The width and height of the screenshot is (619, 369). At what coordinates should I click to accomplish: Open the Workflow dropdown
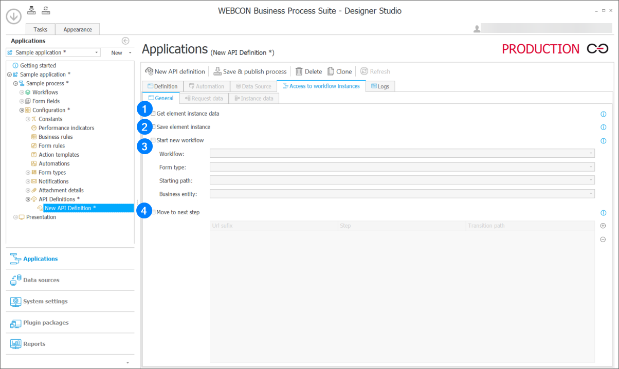[x=402, y=153]
